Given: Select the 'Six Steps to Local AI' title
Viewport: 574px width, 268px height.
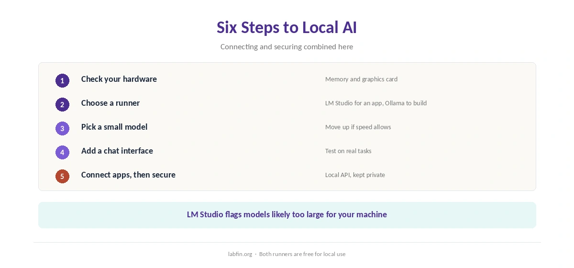Looking at the screenshot, I should [287, 27].
